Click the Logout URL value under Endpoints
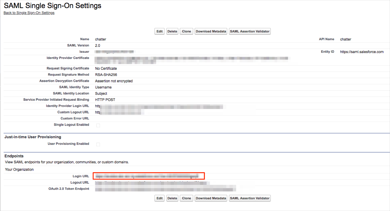Screen dimensions: 390x211 (x=151, y=183)
